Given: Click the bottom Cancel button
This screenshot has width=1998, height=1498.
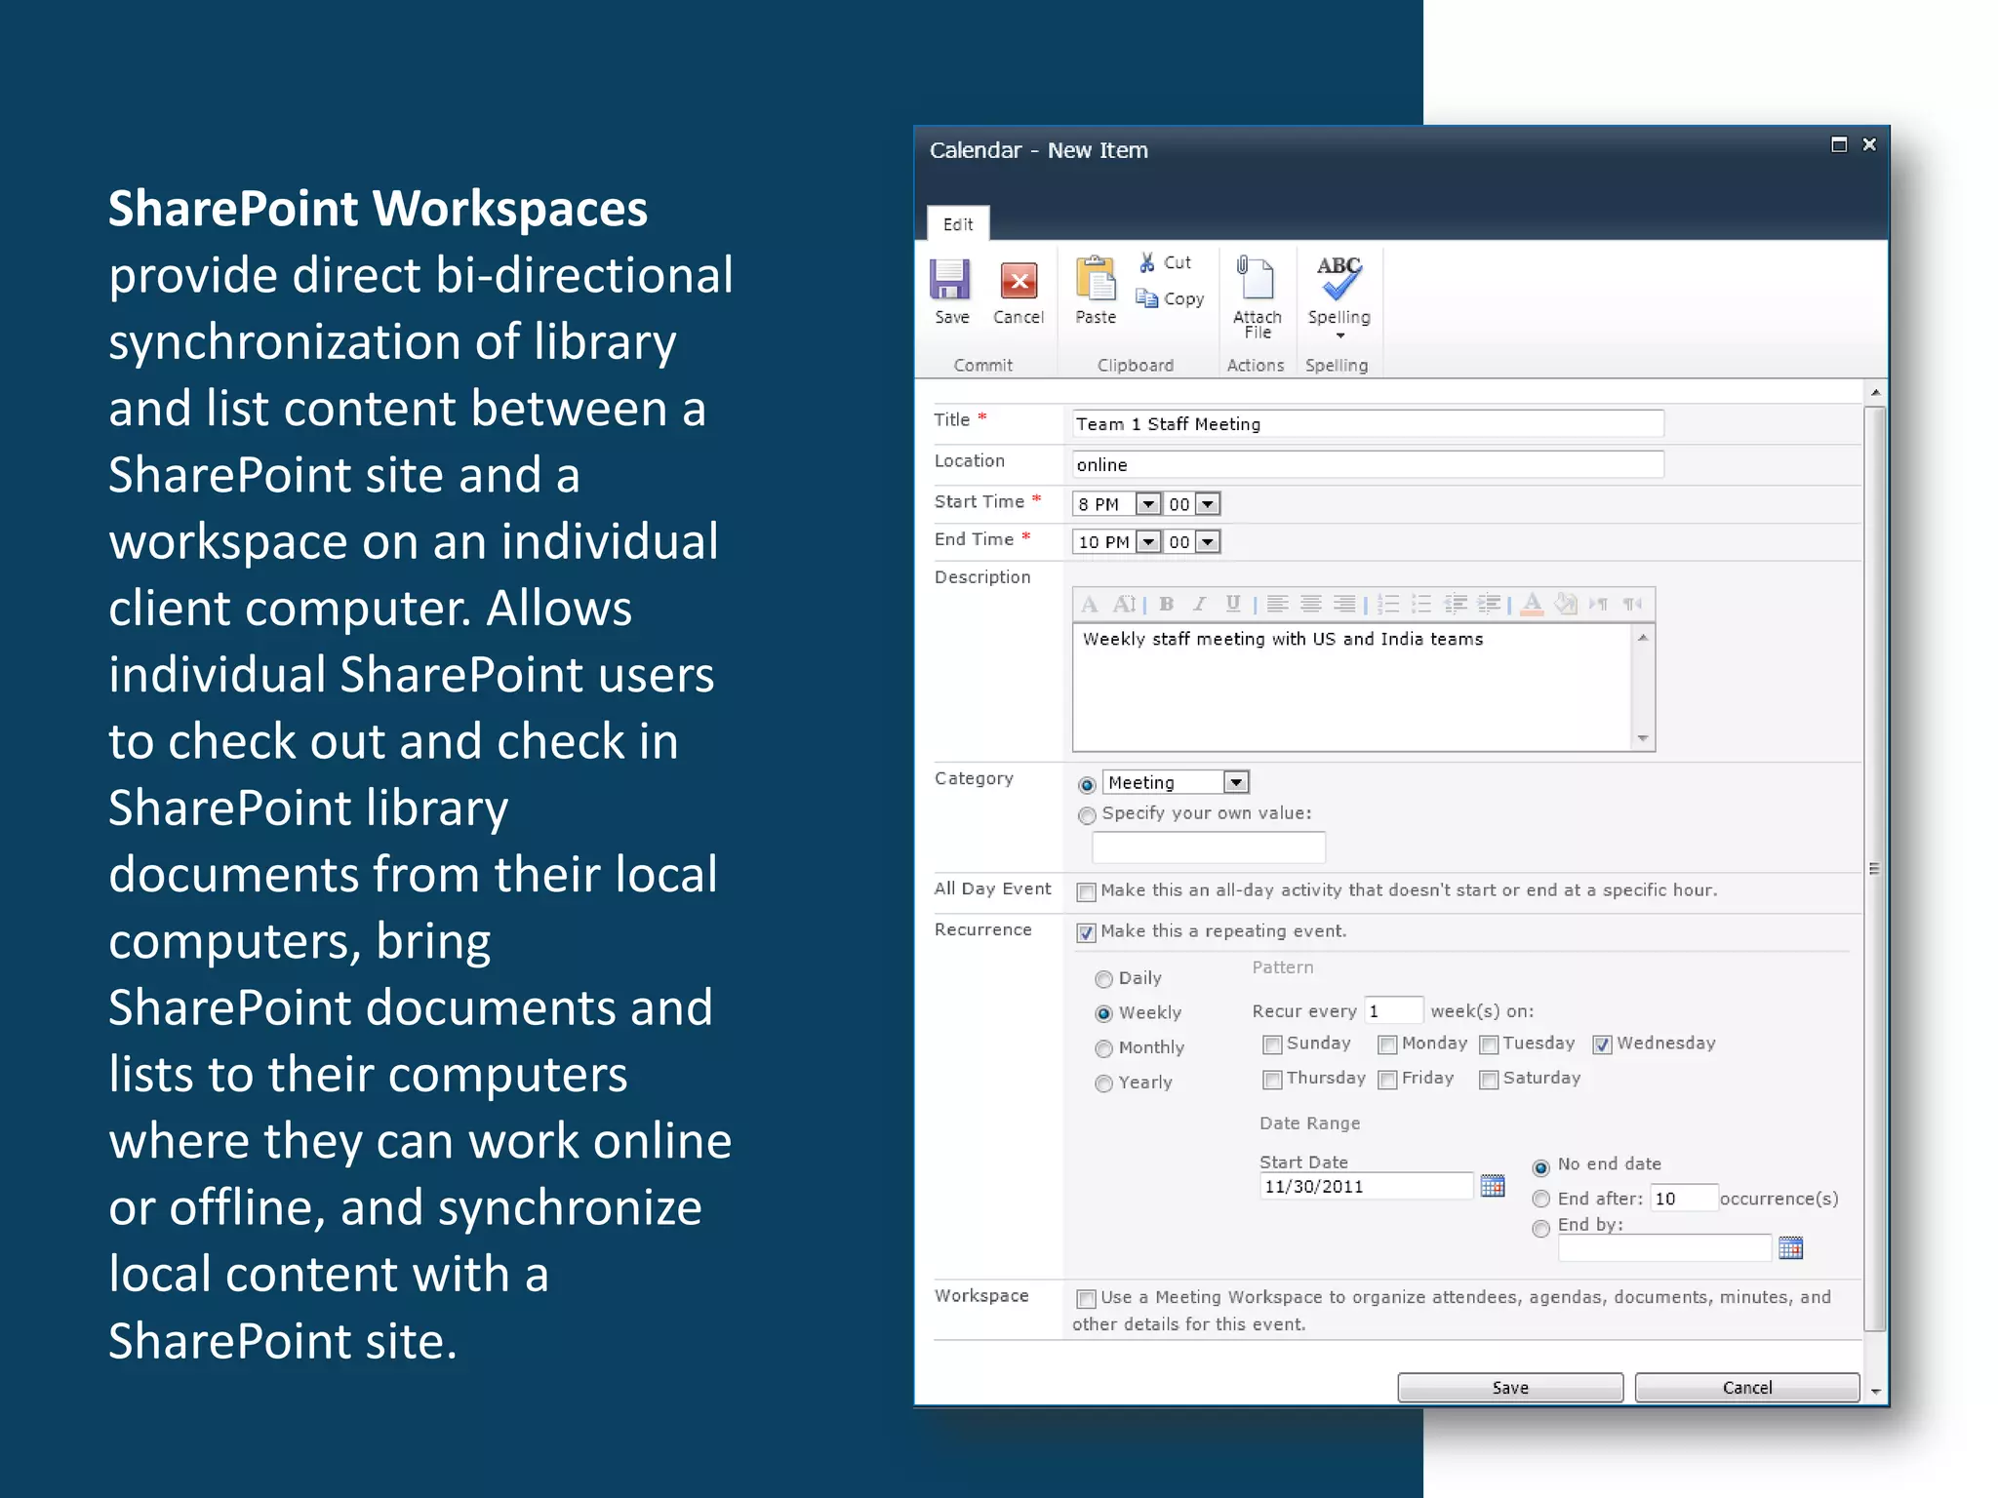Looking at the screenshot, I should (1747, 1388).
